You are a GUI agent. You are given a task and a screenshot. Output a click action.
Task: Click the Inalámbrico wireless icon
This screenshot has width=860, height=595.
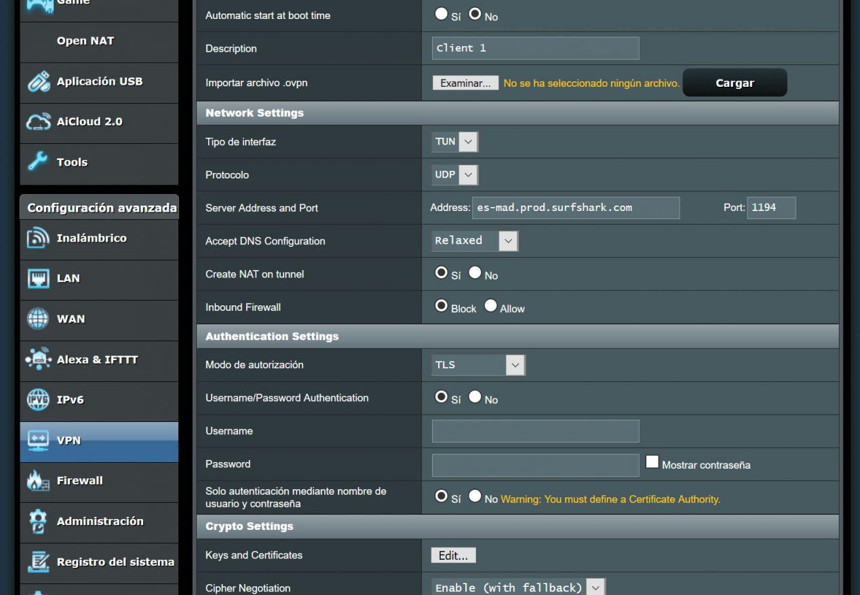[x=39, y=238]
